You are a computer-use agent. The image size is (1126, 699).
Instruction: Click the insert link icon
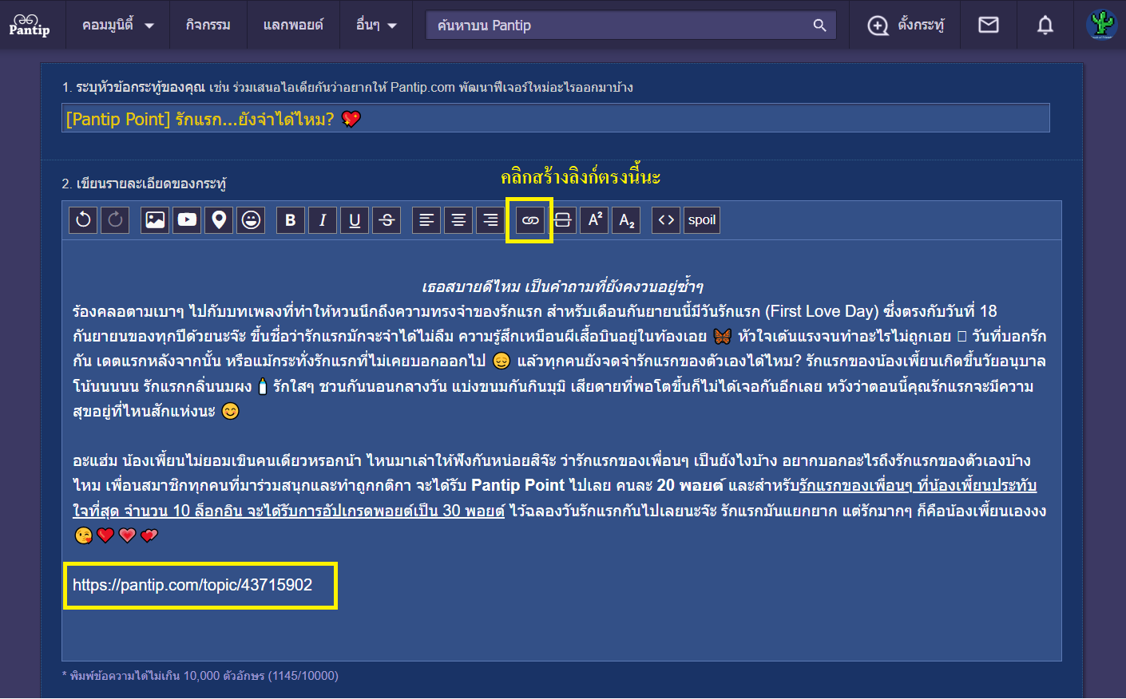[530, 220]
